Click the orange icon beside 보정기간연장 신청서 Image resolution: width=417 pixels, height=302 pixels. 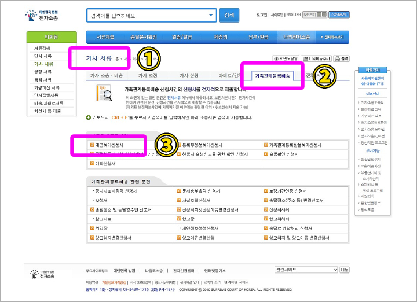click(266, 191)
